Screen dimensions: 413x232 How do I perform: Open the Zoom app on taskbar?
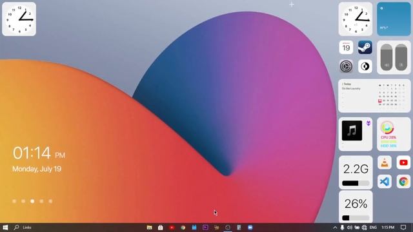click(x=250, y=227)
